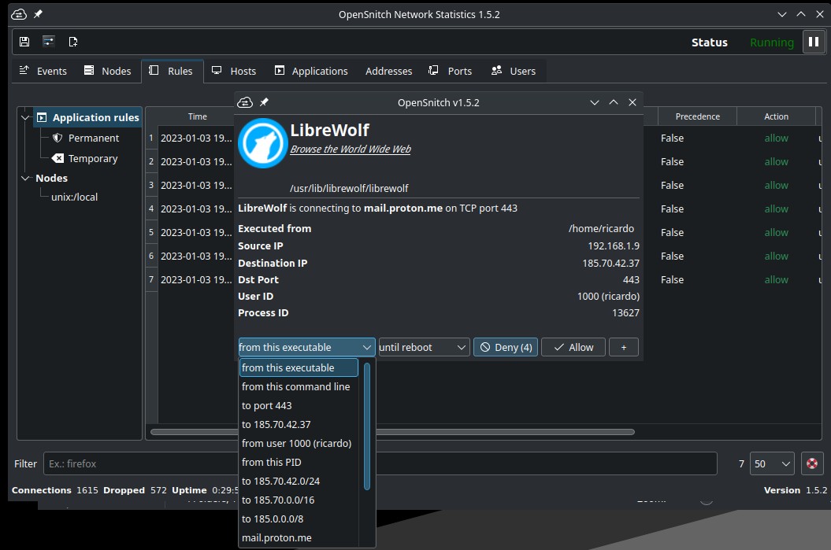Click the "/home/ricardo" Executed from value

click(601, 229)
